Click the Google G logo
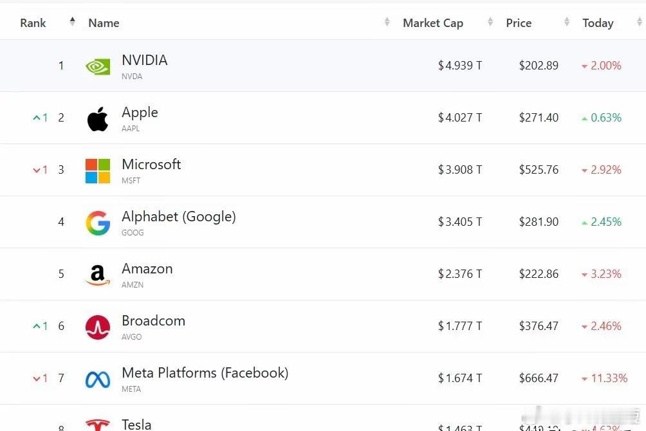646x431 pixels. tap(98, 223)
